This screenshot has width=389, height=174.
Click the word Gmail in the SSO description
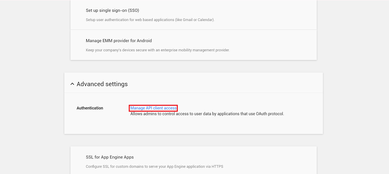(x=188, y=20)
